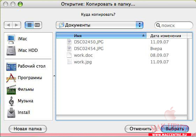Click the sort direction triangle in Имя header
The image size is (196, 137).
click(x=143, y=35)
